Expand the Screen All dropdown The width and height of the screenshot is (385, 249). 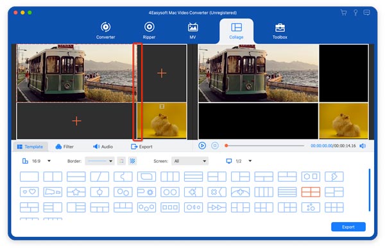(x=190, y=161)
